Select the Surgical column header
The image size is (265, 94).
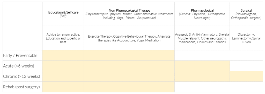tap(246, 14)
